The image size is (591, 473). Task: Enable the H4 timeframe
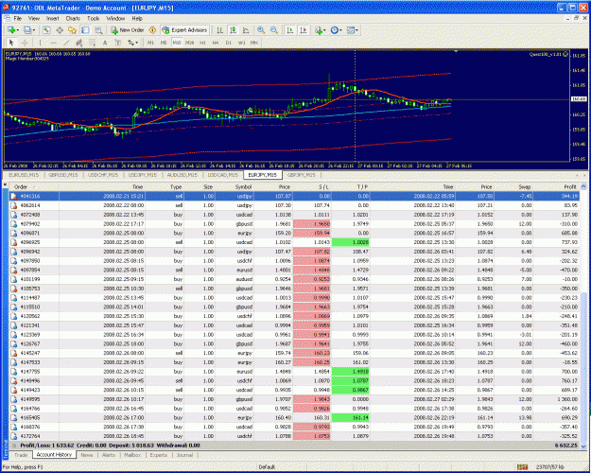216,43
